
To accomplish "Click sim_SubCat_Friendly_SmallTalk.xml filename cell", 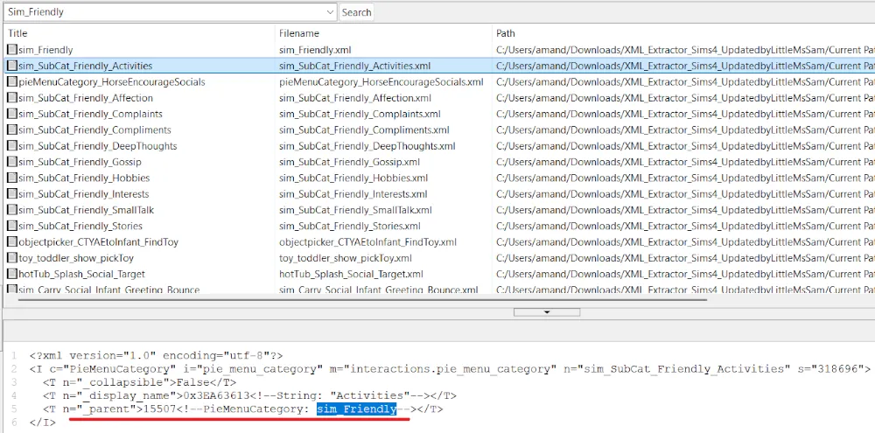I will [355, 210].
